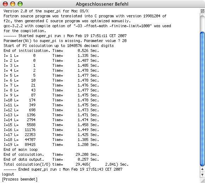Click the 'I=14 L= 2794' row

[x=51, y=120]
